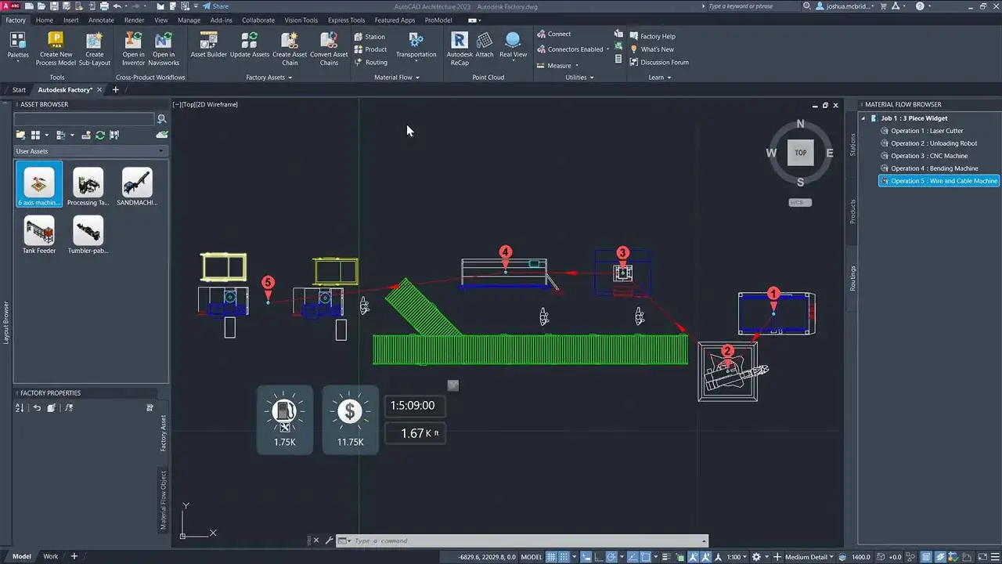The height and width of the screenshot is (564, 1002).
Task: Open the Palettes tool
Action: [17, 45]
